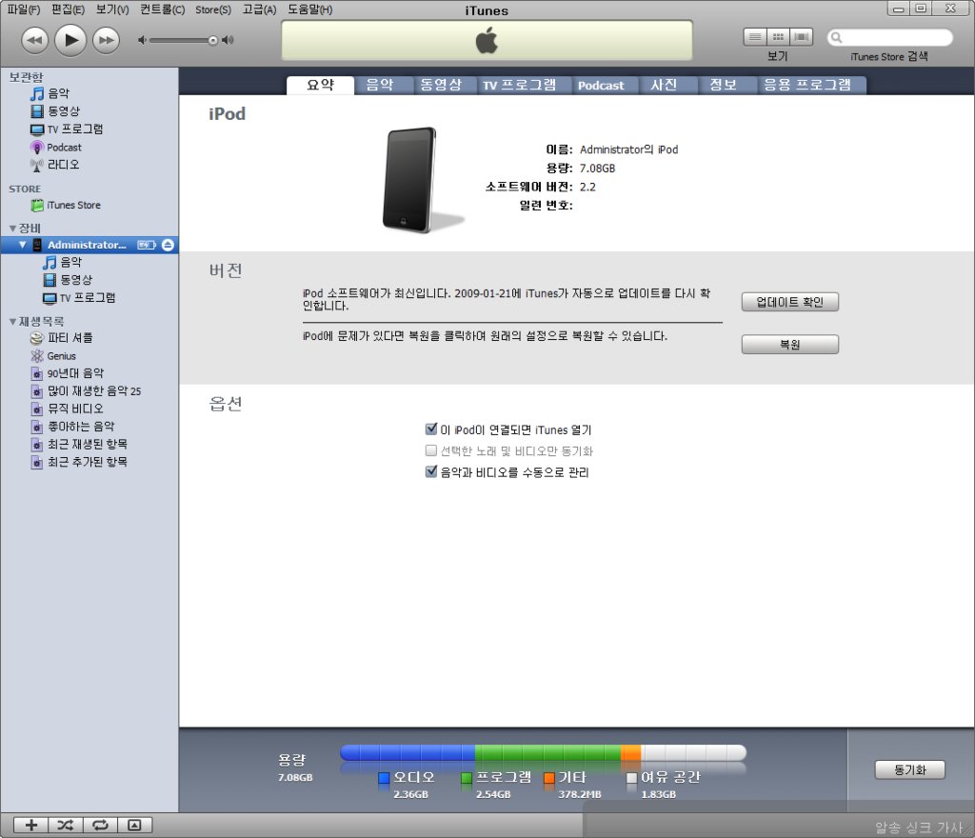Click the 업데이트 확인 button
Screen dimensions: 975x838
789,302
